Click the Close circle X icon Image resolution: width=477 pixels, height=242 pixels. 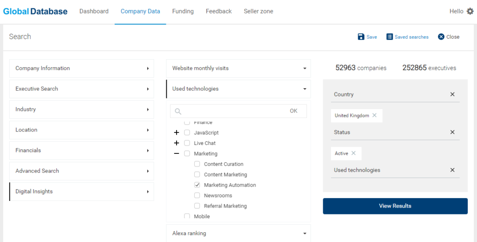coord(441,37)
